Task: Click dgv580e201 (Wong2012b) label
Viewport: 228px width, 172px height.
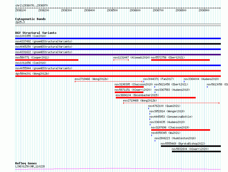Action: [x=32, y=74]
